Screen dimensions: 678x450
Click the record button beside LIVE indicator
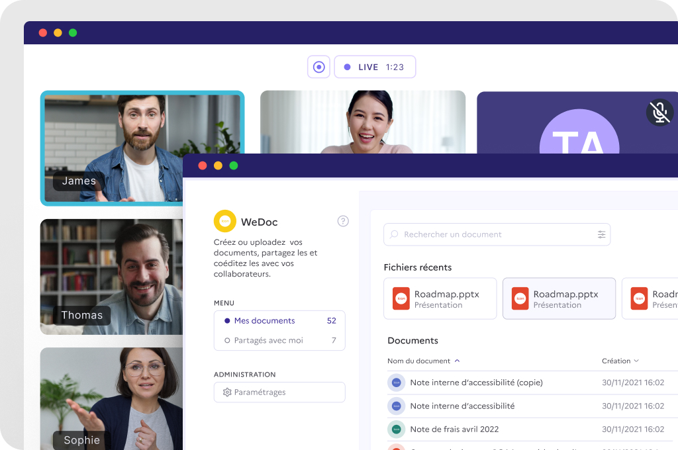(x=318, y=67)
